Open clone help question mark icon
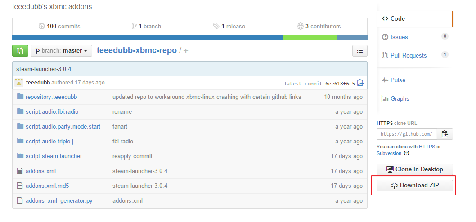Screen dimensions: 476x222 [x=407, y=153]
